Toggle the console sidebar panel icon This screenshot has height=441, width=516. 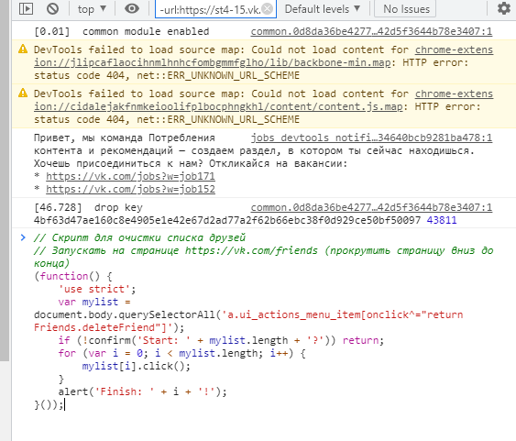click(x=26, y=8)
